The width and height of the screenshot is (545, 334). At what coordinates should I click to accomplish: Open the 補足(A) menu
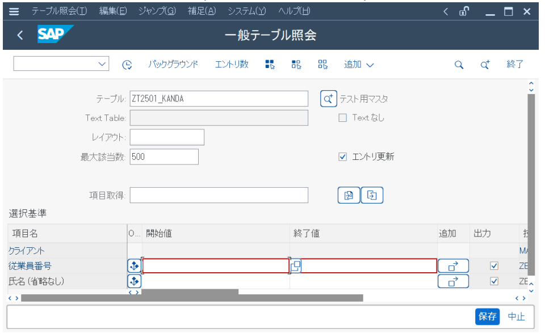pyautogui.click(x=202, y=11)
